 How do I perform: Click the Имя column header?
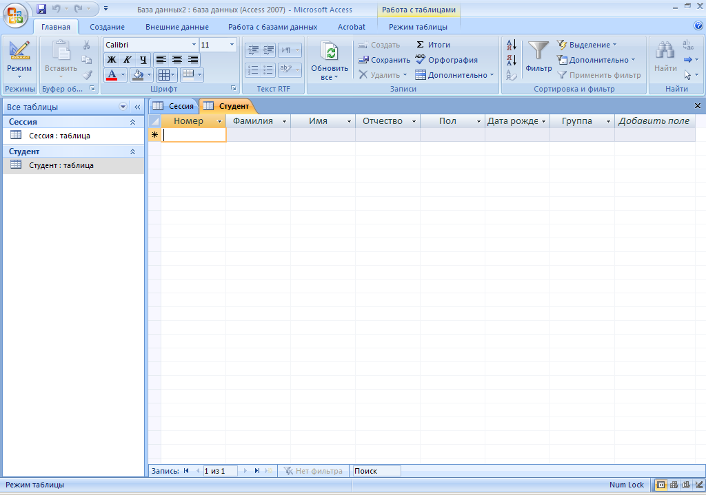coord(323,121)
